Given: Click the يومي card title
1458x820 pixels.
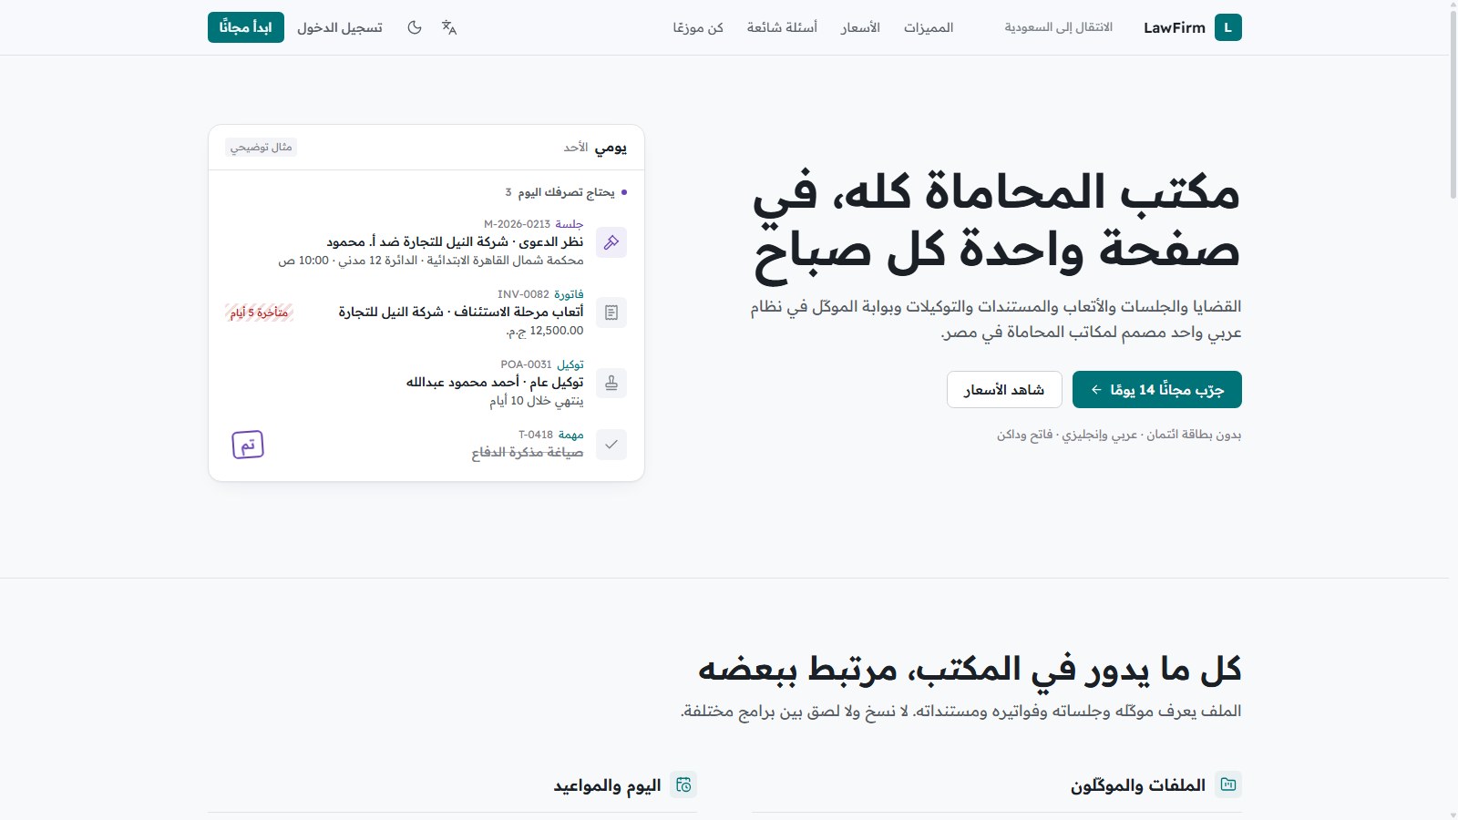Looking at the screenshot, I should 611,148.
